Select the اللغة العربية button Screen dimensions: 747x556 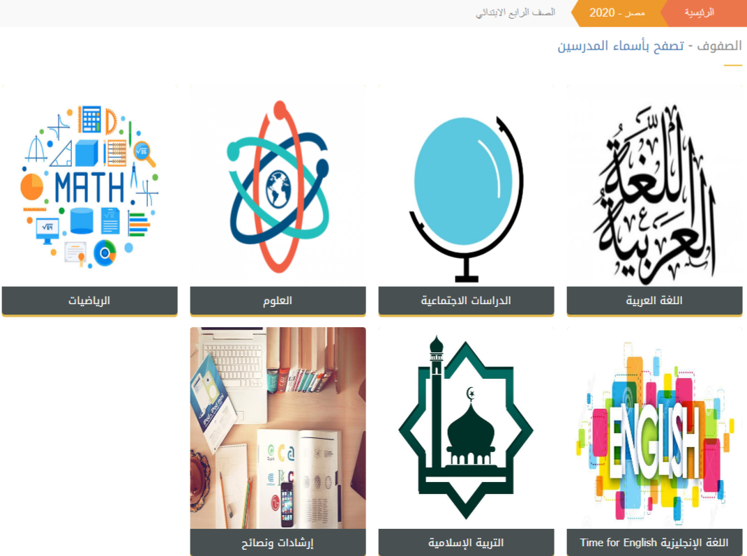[654, 301]
